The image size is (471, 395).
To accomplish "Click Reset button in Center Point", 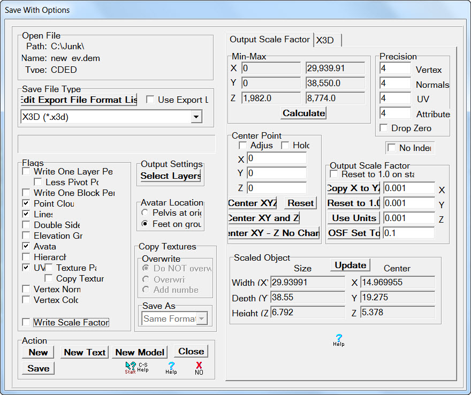I will [x=300, y=203].
